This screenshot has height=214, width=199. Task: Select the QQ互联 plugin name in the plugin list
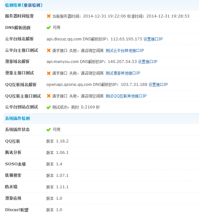coord(12,141)
